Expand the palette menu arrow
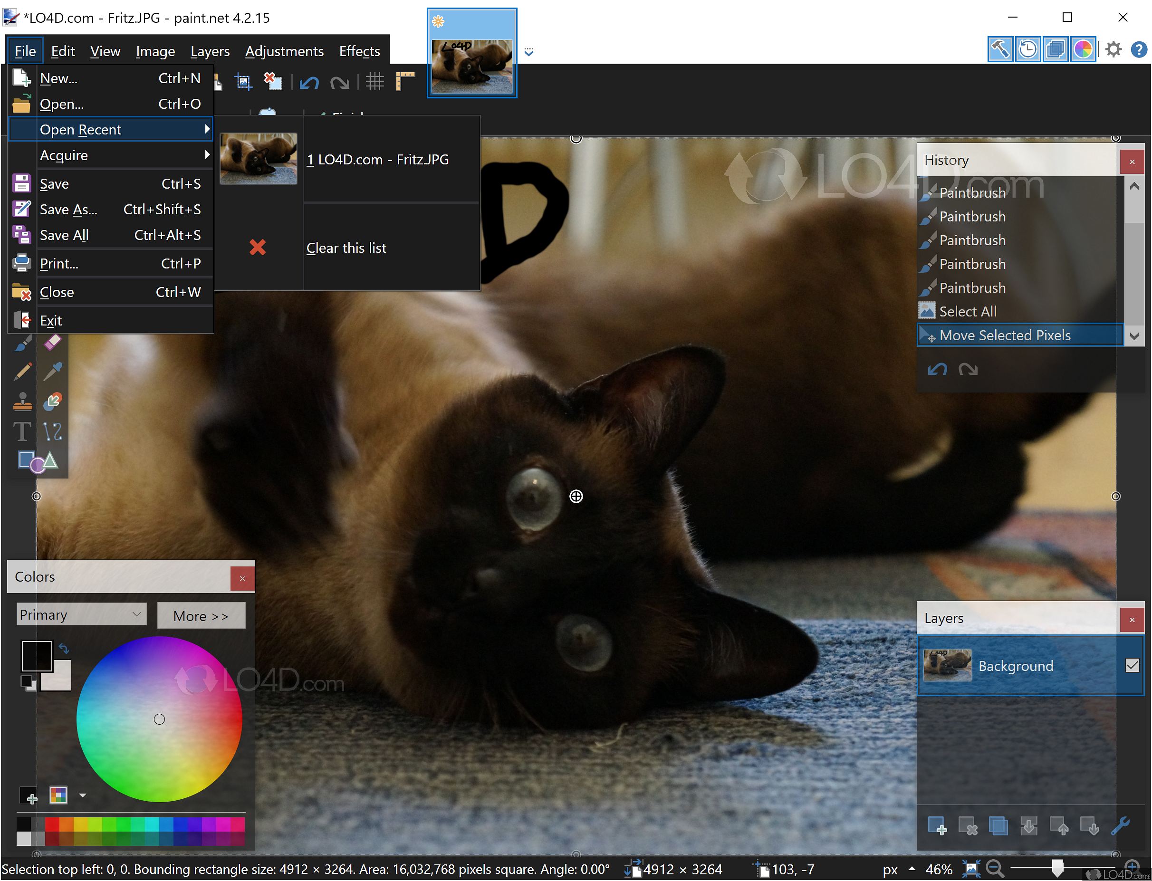The height and width of the screenshot is (881, 1152). [x=82, y=795]
